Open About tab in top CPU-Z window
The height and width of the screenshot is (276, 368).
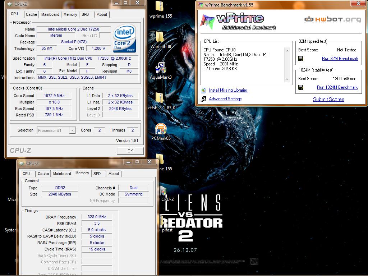pyautogui.click(x=102, y=14)
